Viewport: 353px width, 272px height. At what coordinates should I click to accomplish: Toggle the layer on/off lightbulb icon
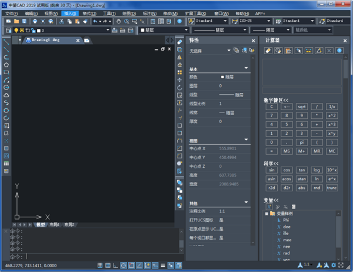[x=15, y=30]
